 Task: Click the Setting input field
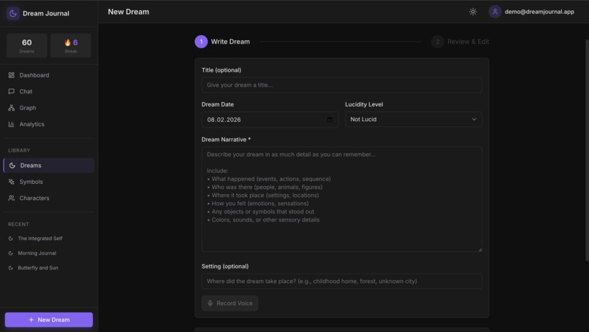click(x=342, y=281)
